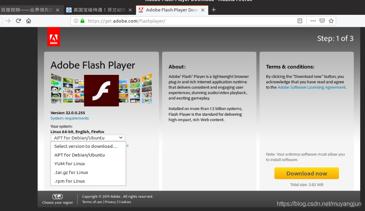The image size is (365, 211).
Task: Click the Choose your region map icon
Action: pos(57,197)
